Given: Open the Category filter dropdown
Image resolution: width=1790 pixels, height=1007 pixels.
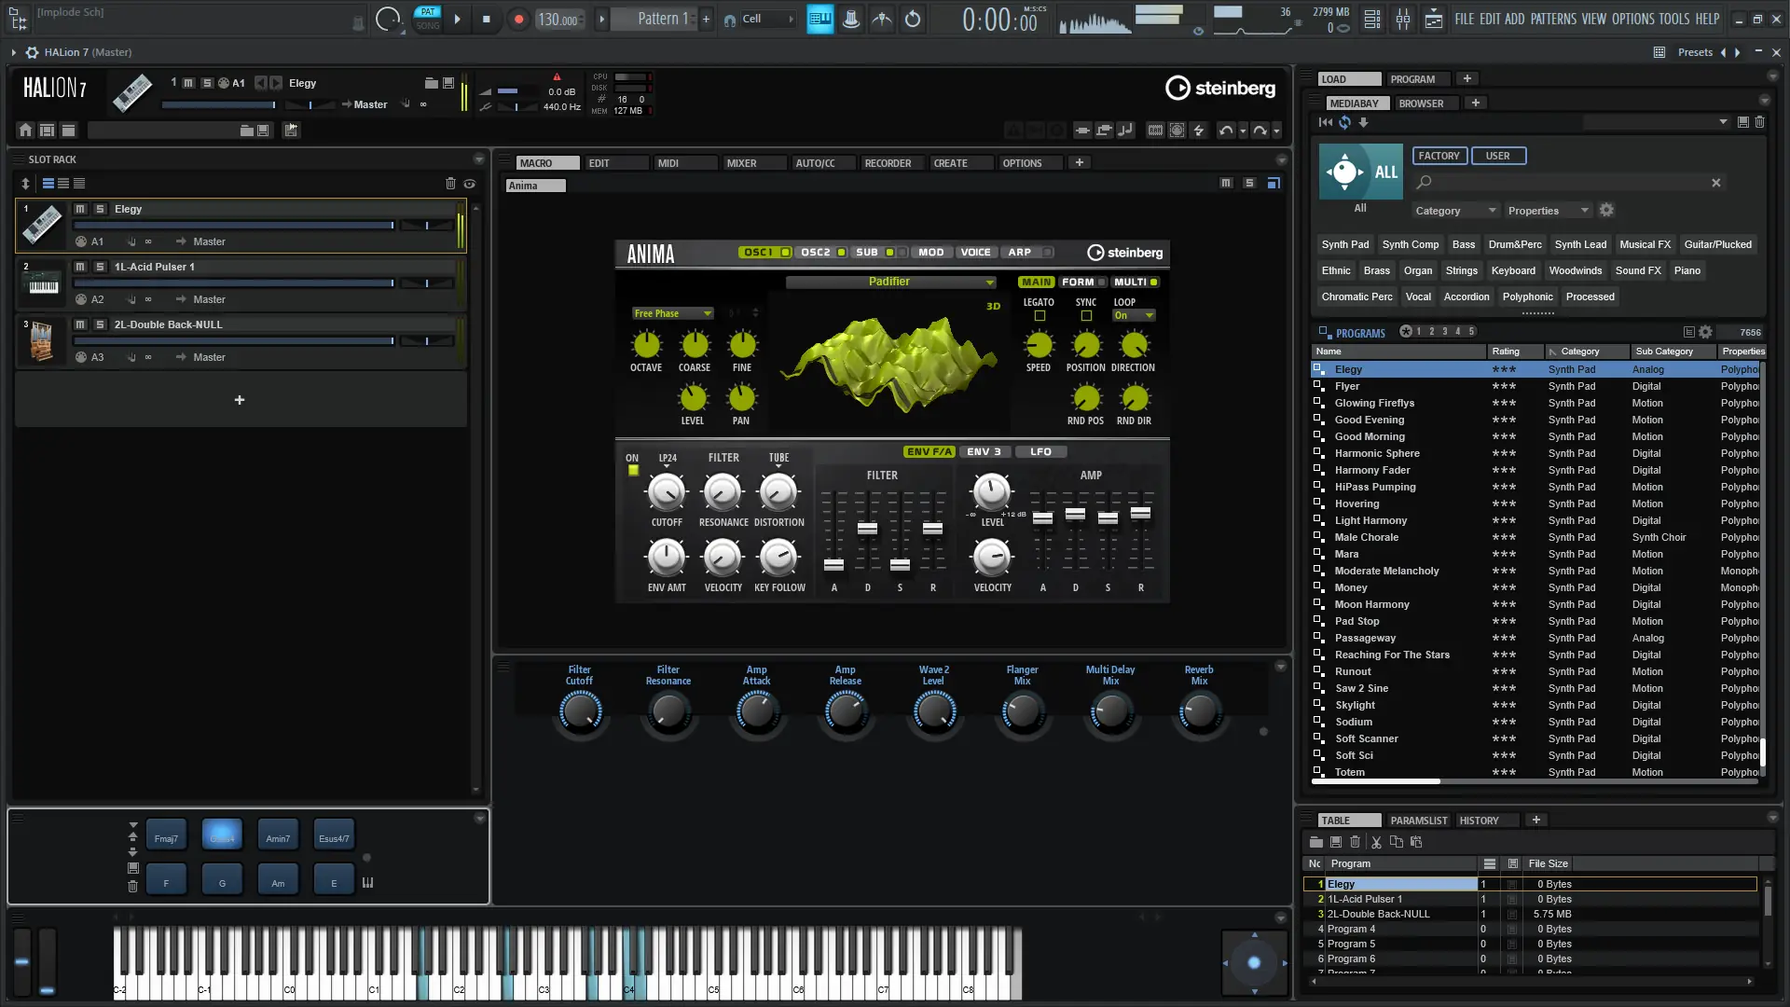Looking at the screenshot, I should 1455,211.
